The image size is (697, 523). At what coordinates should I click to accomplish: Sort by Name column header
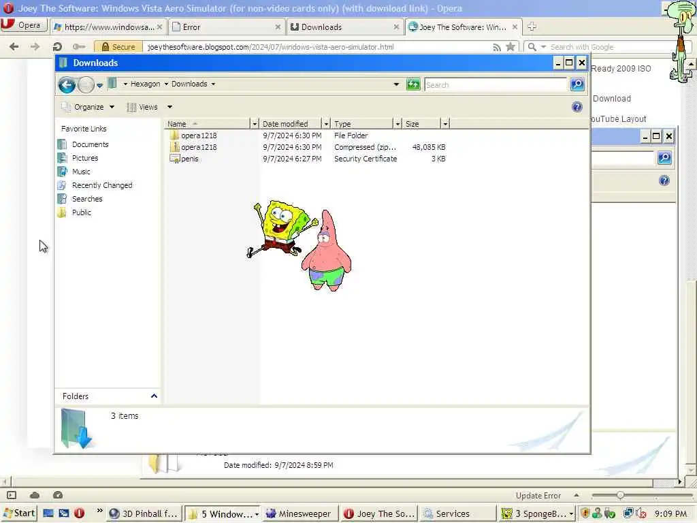pos(207,124)
